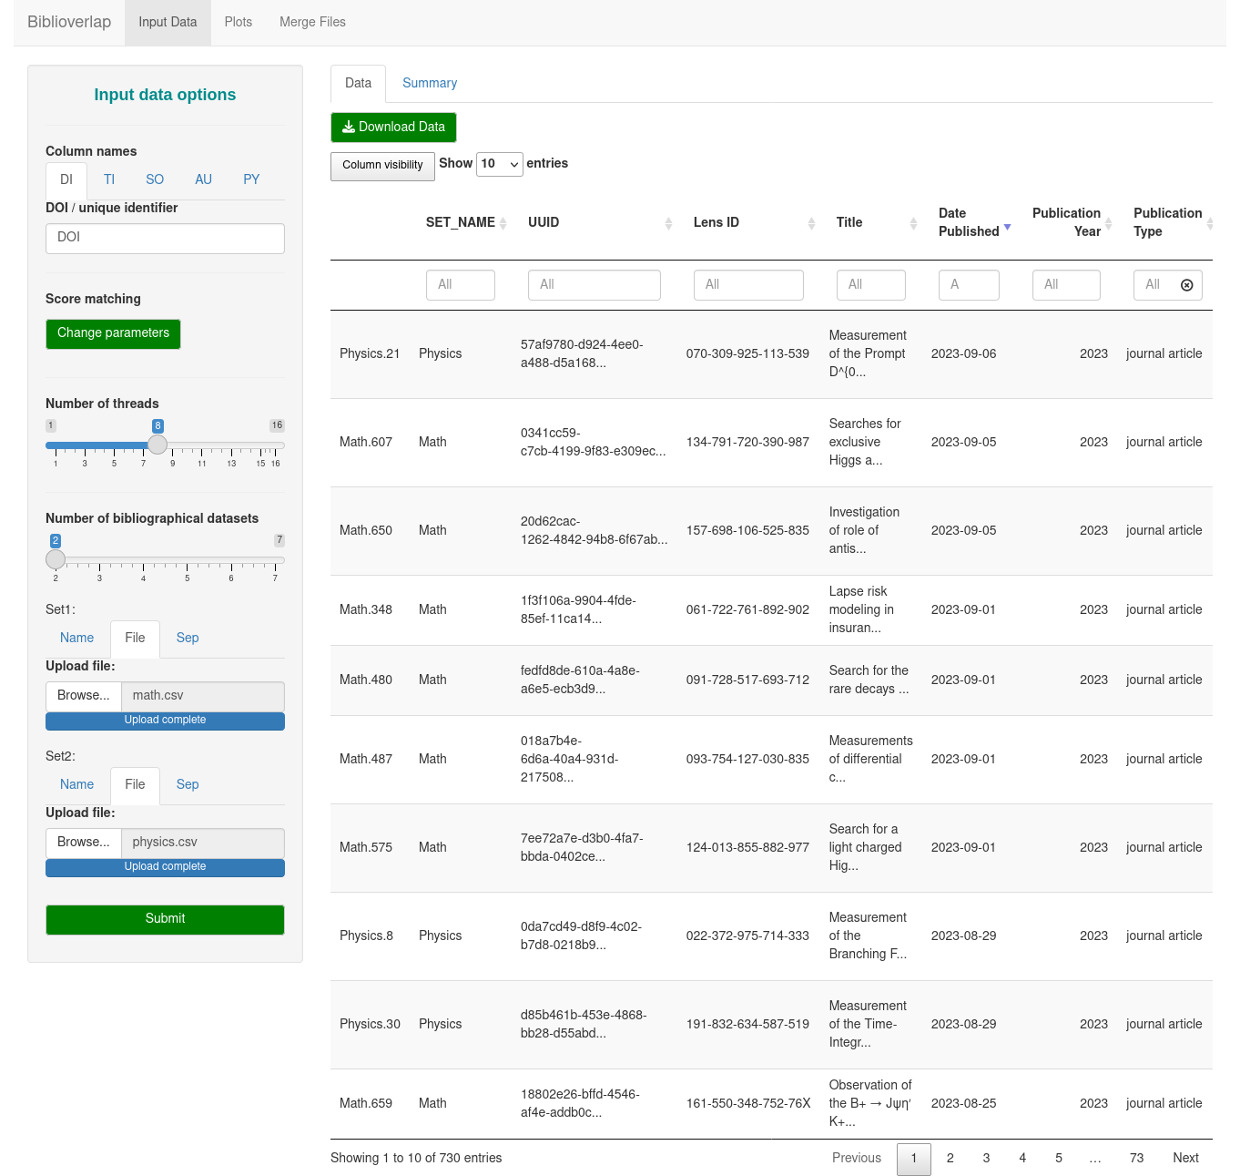Screen dimensions: 1240x1176
Task: Open the Show entries count dropdown
Action: [499, 164]
